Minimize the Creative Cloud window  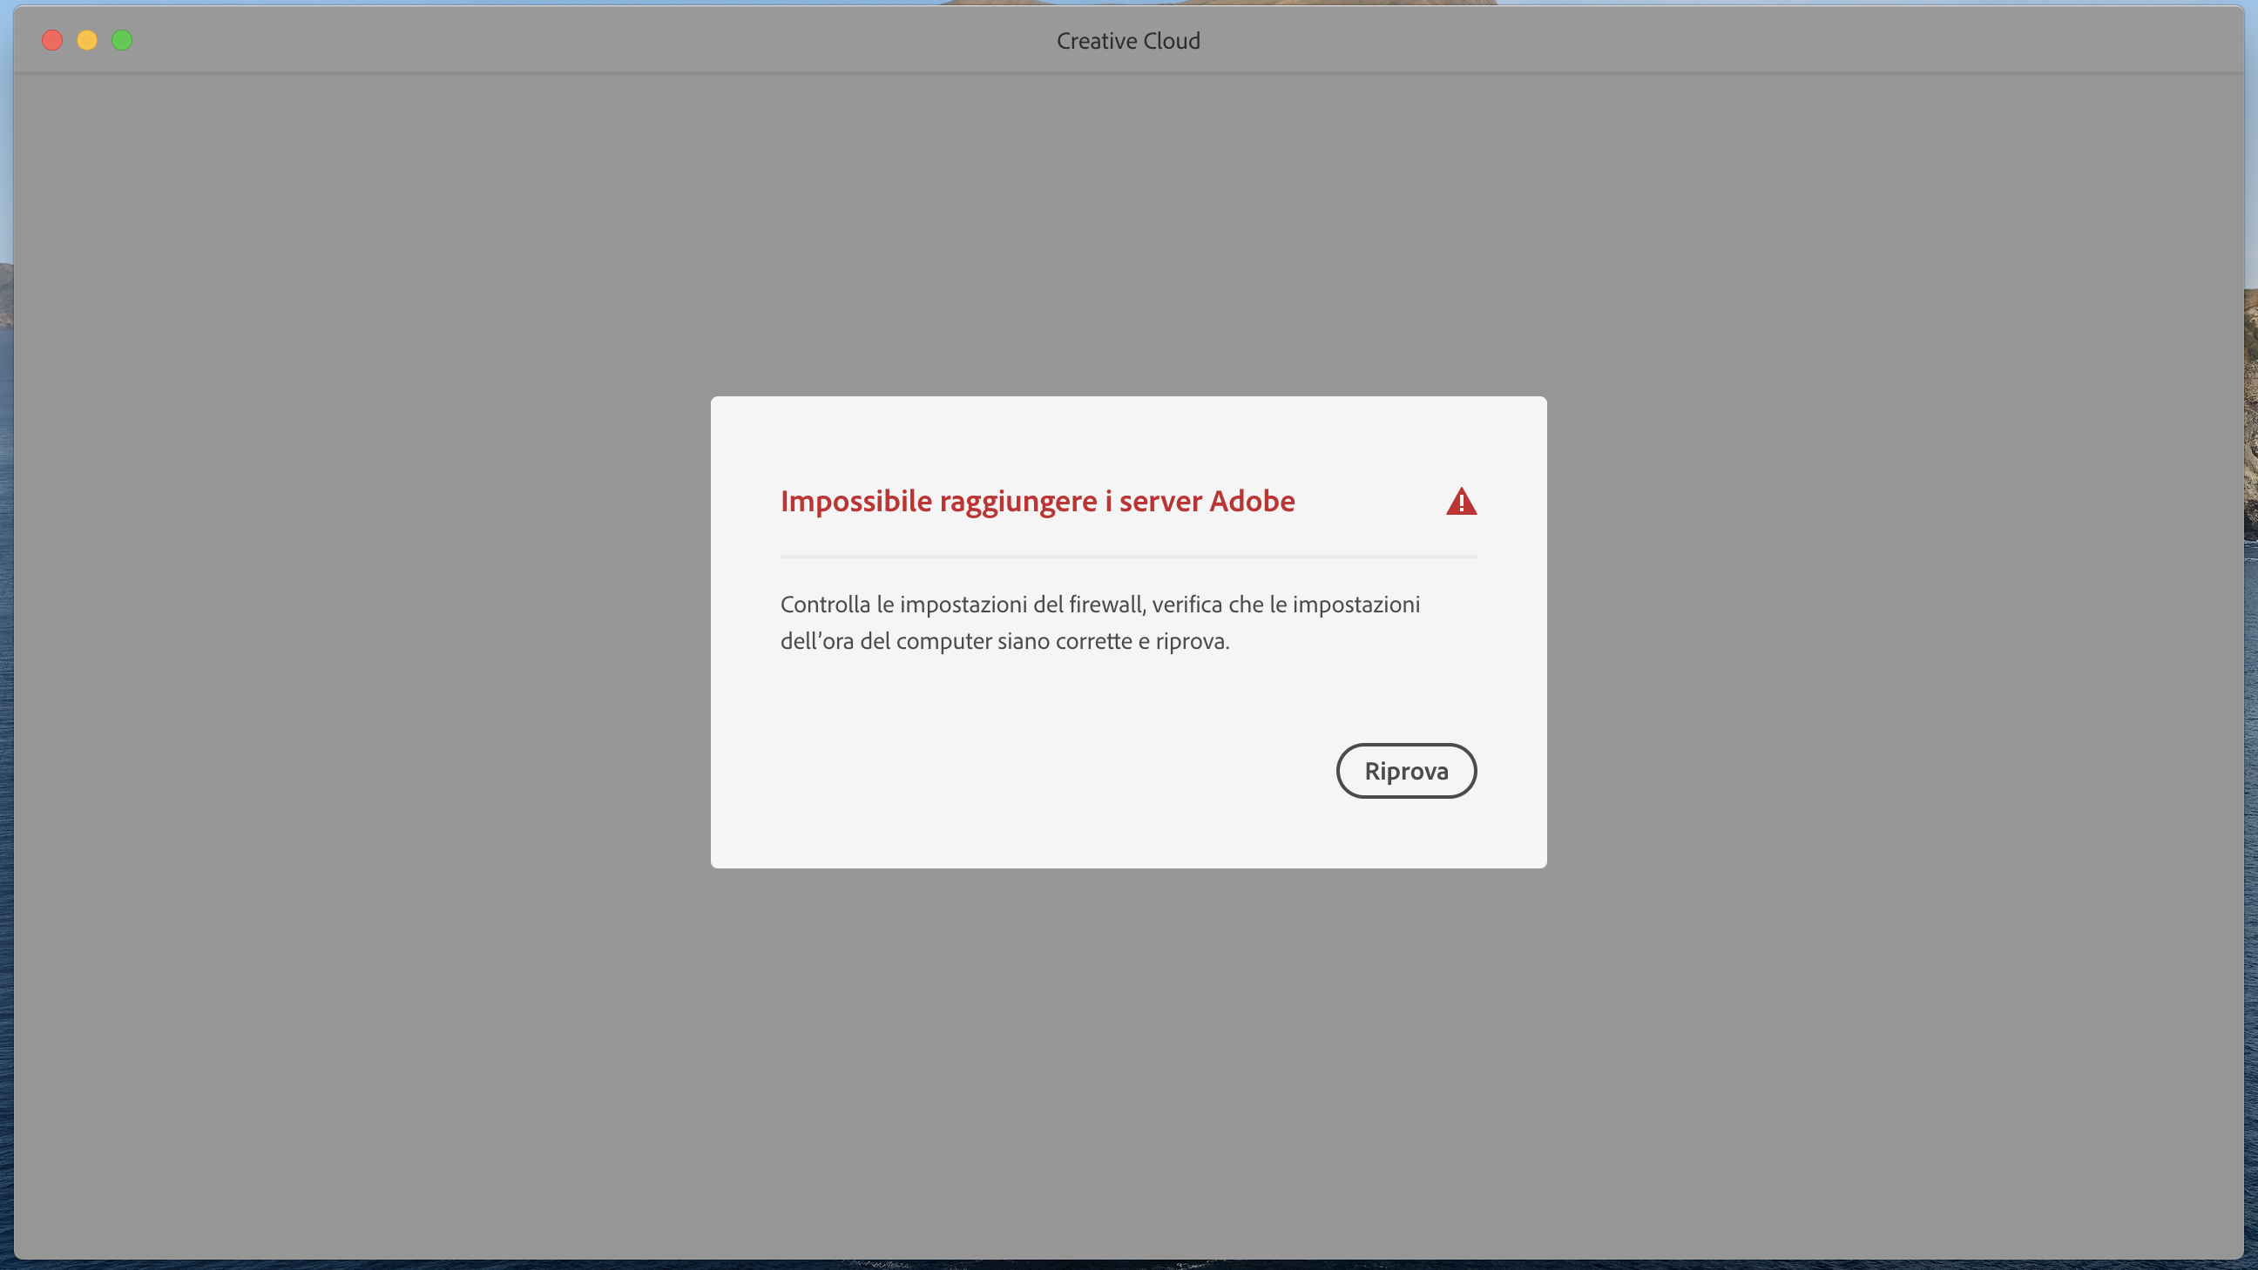(87, 40)
